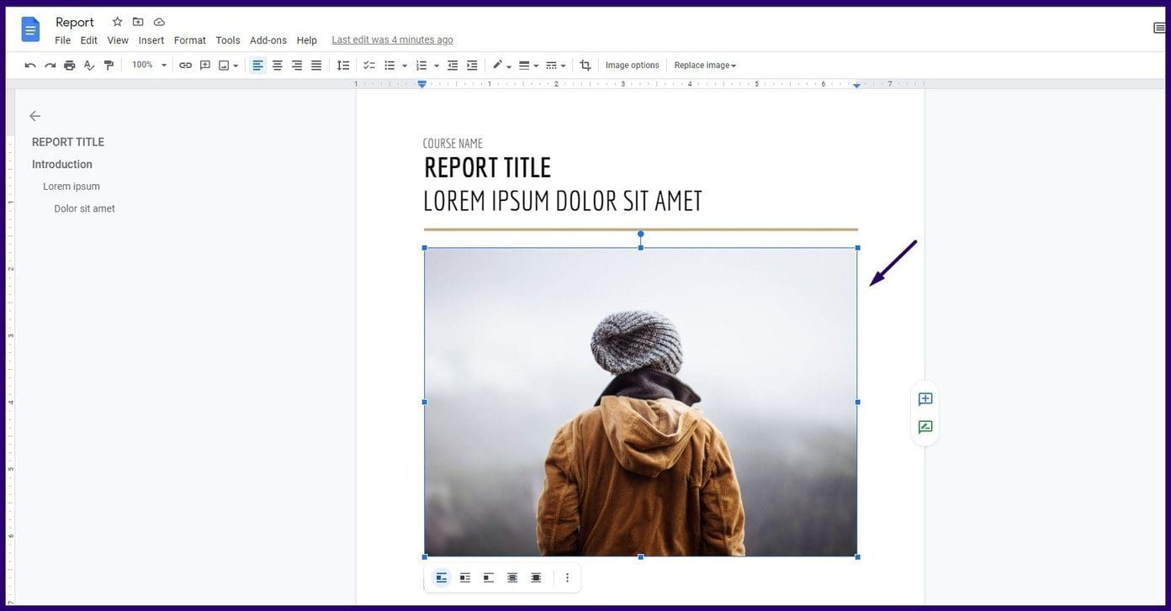Open the Tools menu
Viewport: 1171px width, 611px height.
pos(228,40)
